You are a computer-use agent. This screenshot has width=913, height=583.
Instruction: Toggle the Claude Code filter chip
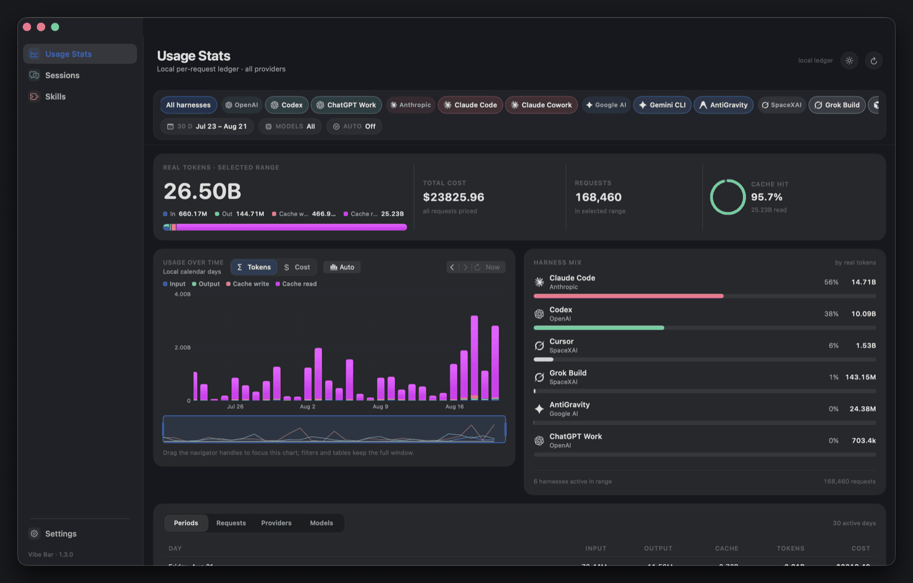point(471,105)
